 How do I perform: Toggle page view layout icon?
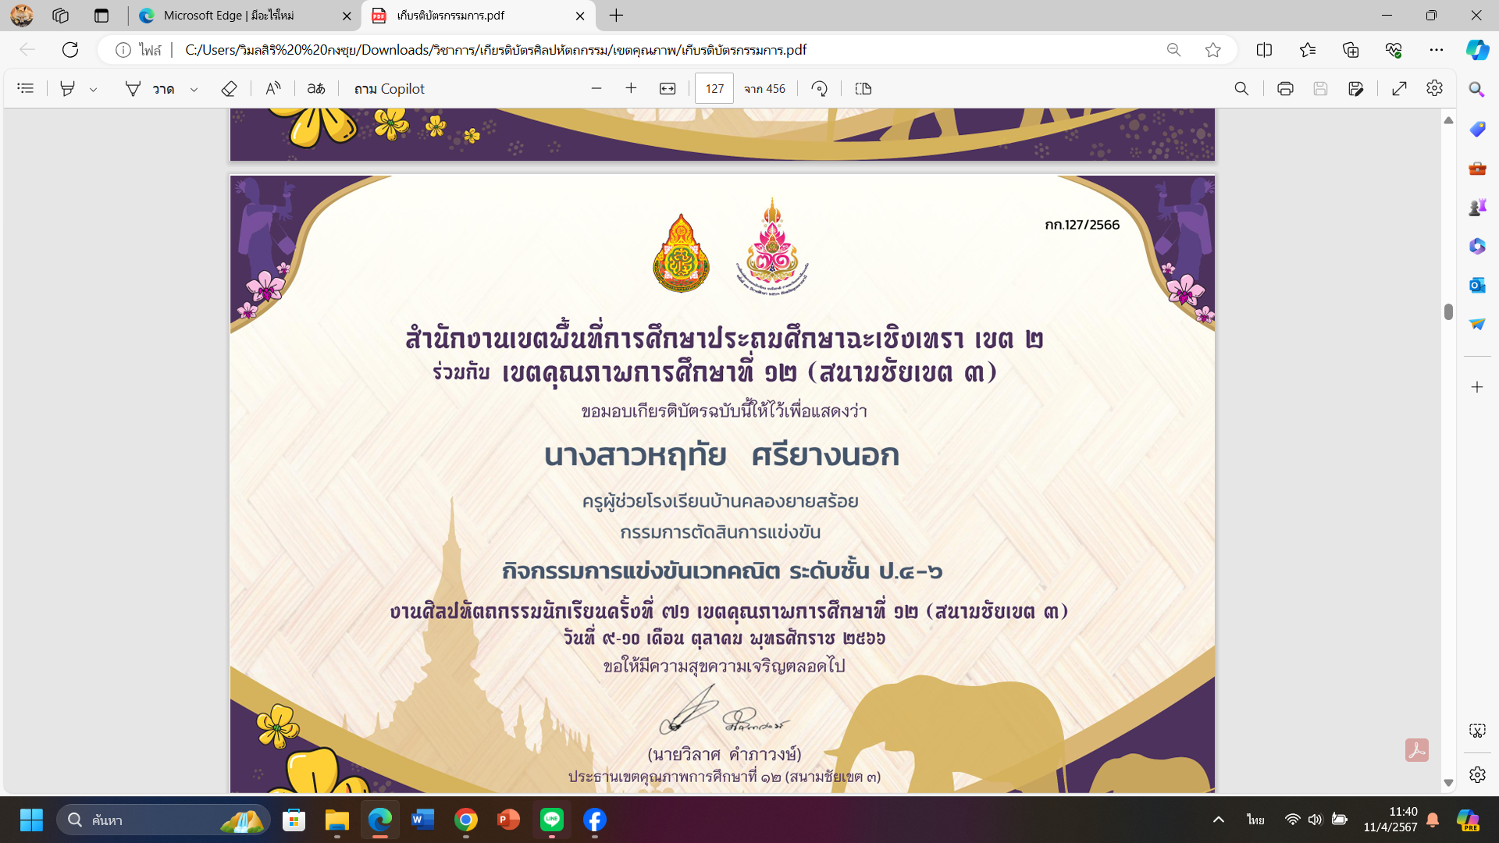pos(863,89)
